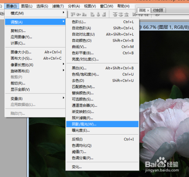Open 色阶(L)... adjustment
Screen dimensions: 189x177
pos(102,22)
